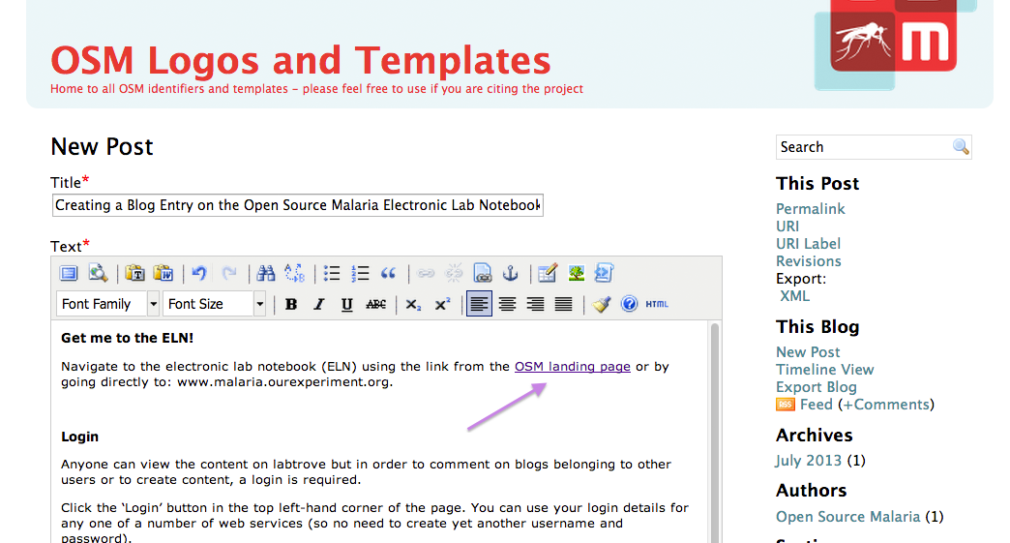The width and height of the screenshot is (1010, 543).
Task: Click Paste as Plain Text icon
Action: pos(134,273)
